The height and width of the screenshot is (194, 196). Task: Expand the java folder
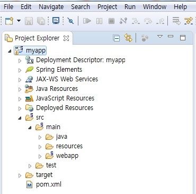[x=40, y=137]
